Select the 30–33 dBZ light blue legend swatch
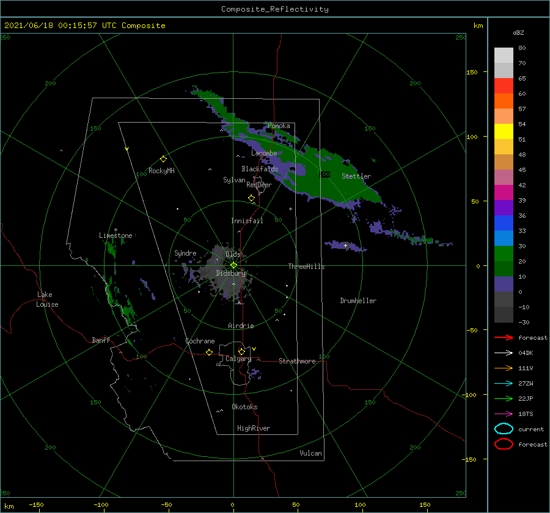550x513 pixels. 504,238
